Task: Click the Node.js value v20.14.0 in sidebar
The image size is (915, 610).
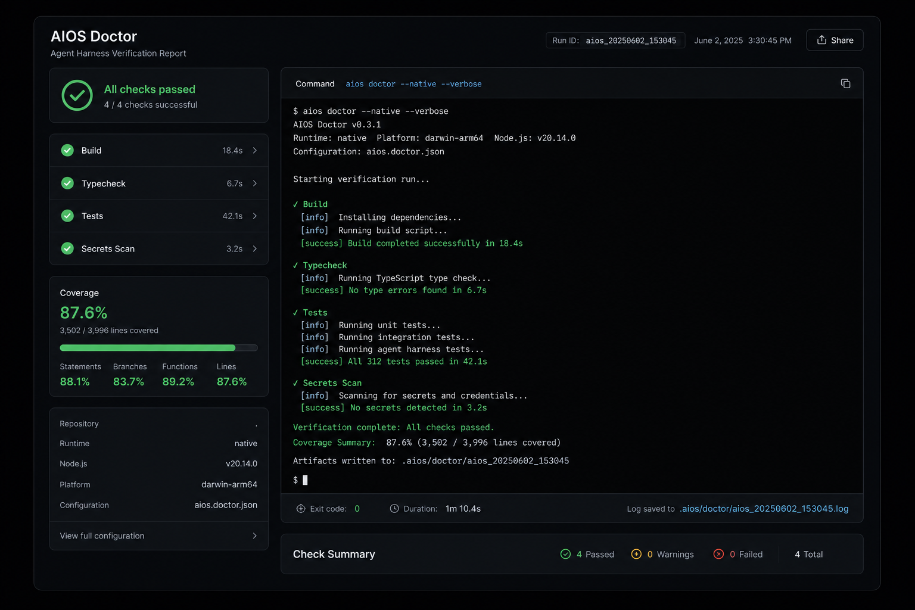Action: pos(241,463)
